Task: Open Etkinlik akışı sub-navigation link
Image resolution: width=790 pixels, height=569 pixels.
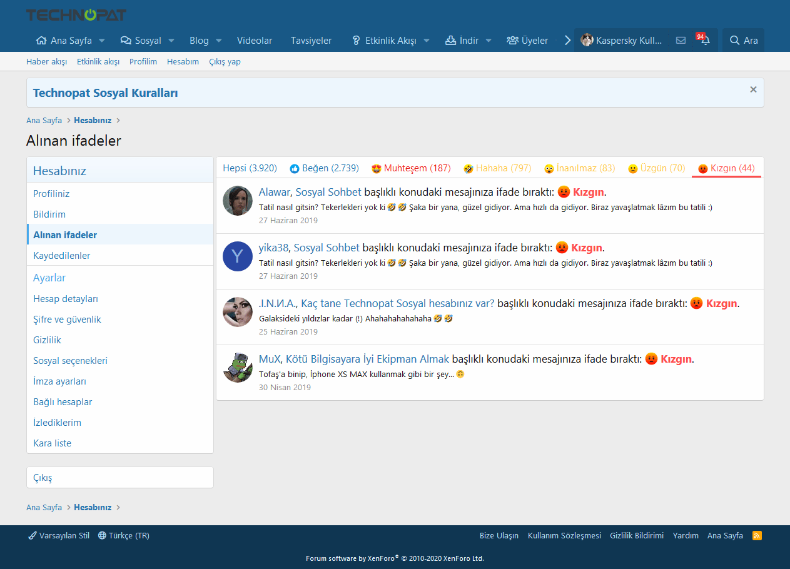Action: [98, 61]
